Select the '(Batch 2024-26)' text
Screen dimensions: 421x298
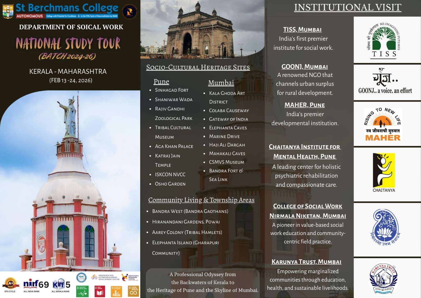tap(67, 56)
